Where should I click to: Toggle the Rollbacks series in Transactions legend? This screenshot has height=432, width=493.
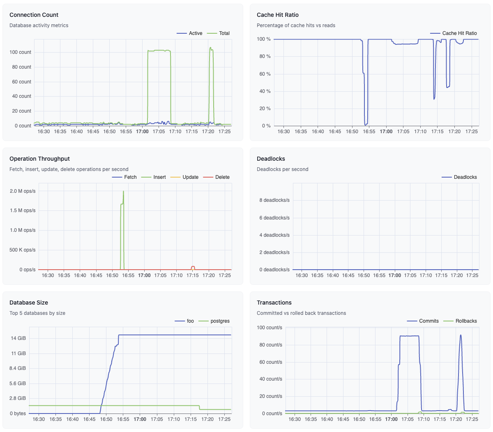(461, 321)
